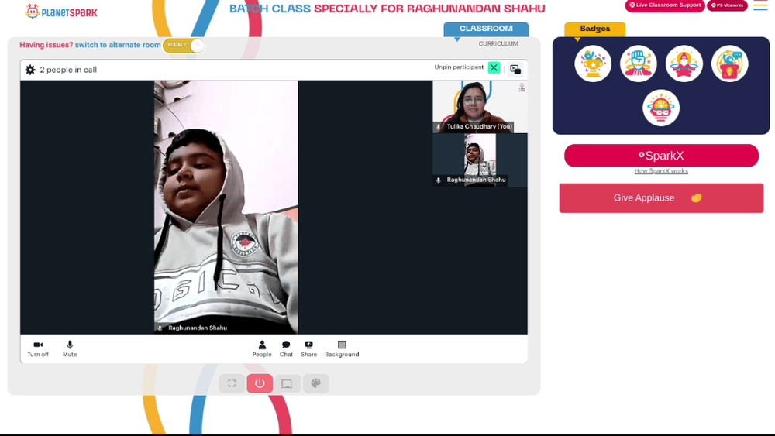This screenshot has width=775, height=436.
Task: Change the video Background
Action: pos(342,348)
